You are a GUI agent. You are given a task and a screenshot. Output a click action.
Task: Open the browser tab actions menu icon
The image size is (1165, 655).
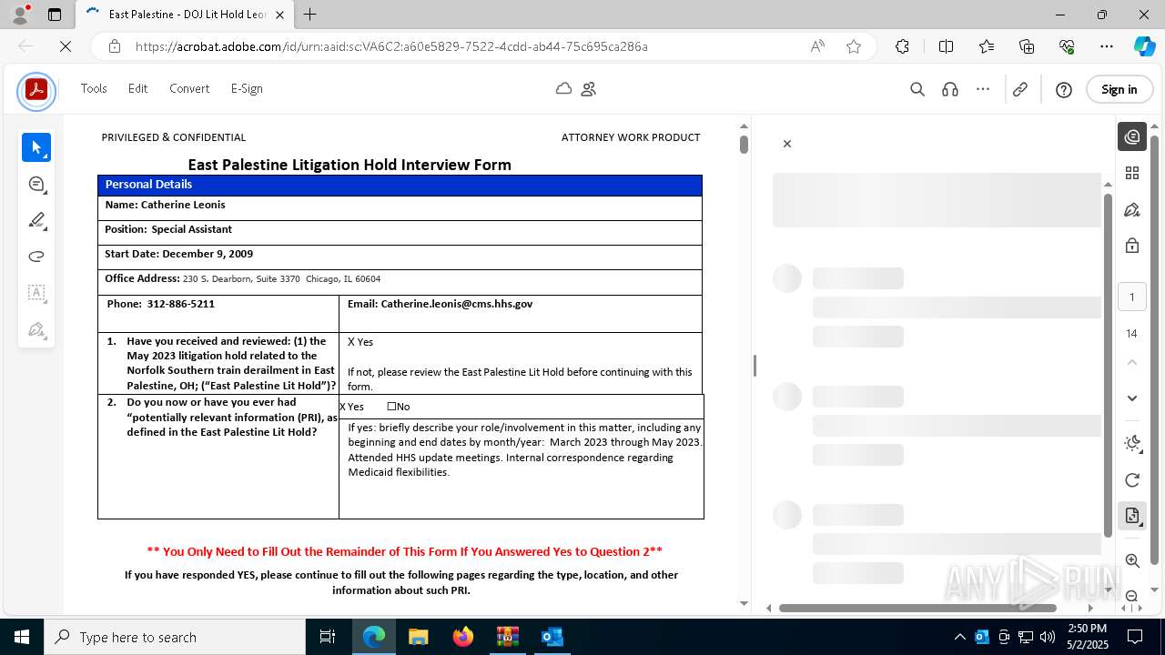pyautogui.click(x=55, y=15)
